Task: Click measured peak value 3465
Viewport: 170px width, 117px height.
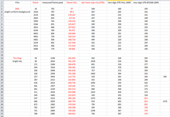Action: tap(53, 95)
